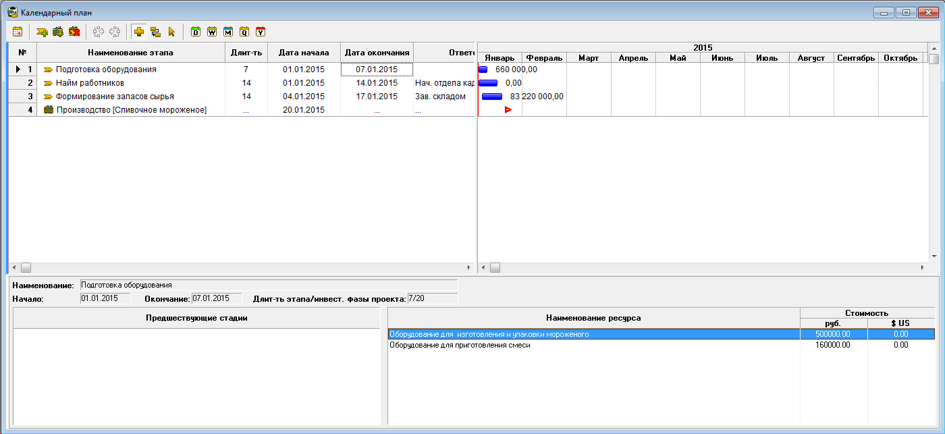Select the stage linking tool icon

pos(155,32)
